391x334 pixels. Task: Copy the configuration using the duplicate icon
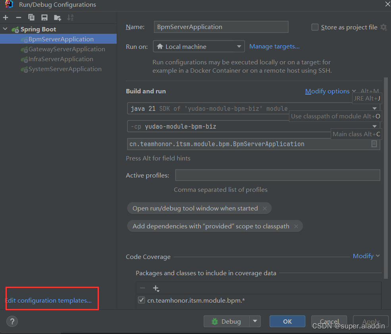tap(31, 17)
